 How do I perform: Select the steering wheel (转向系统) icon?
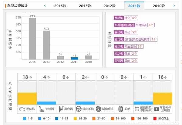pos(79,109)
